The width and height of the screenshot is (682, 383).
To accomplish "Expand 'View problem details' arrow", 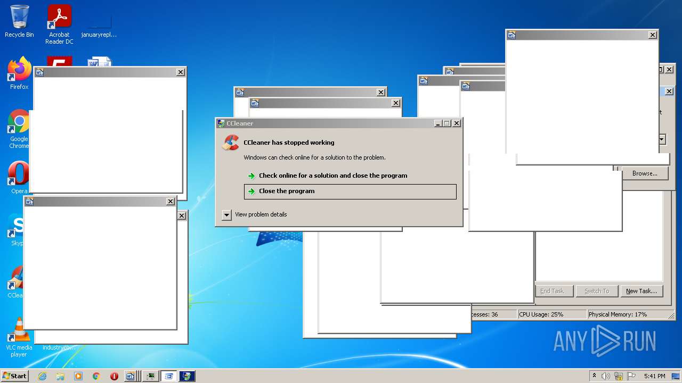I will [x=226, y=215].
